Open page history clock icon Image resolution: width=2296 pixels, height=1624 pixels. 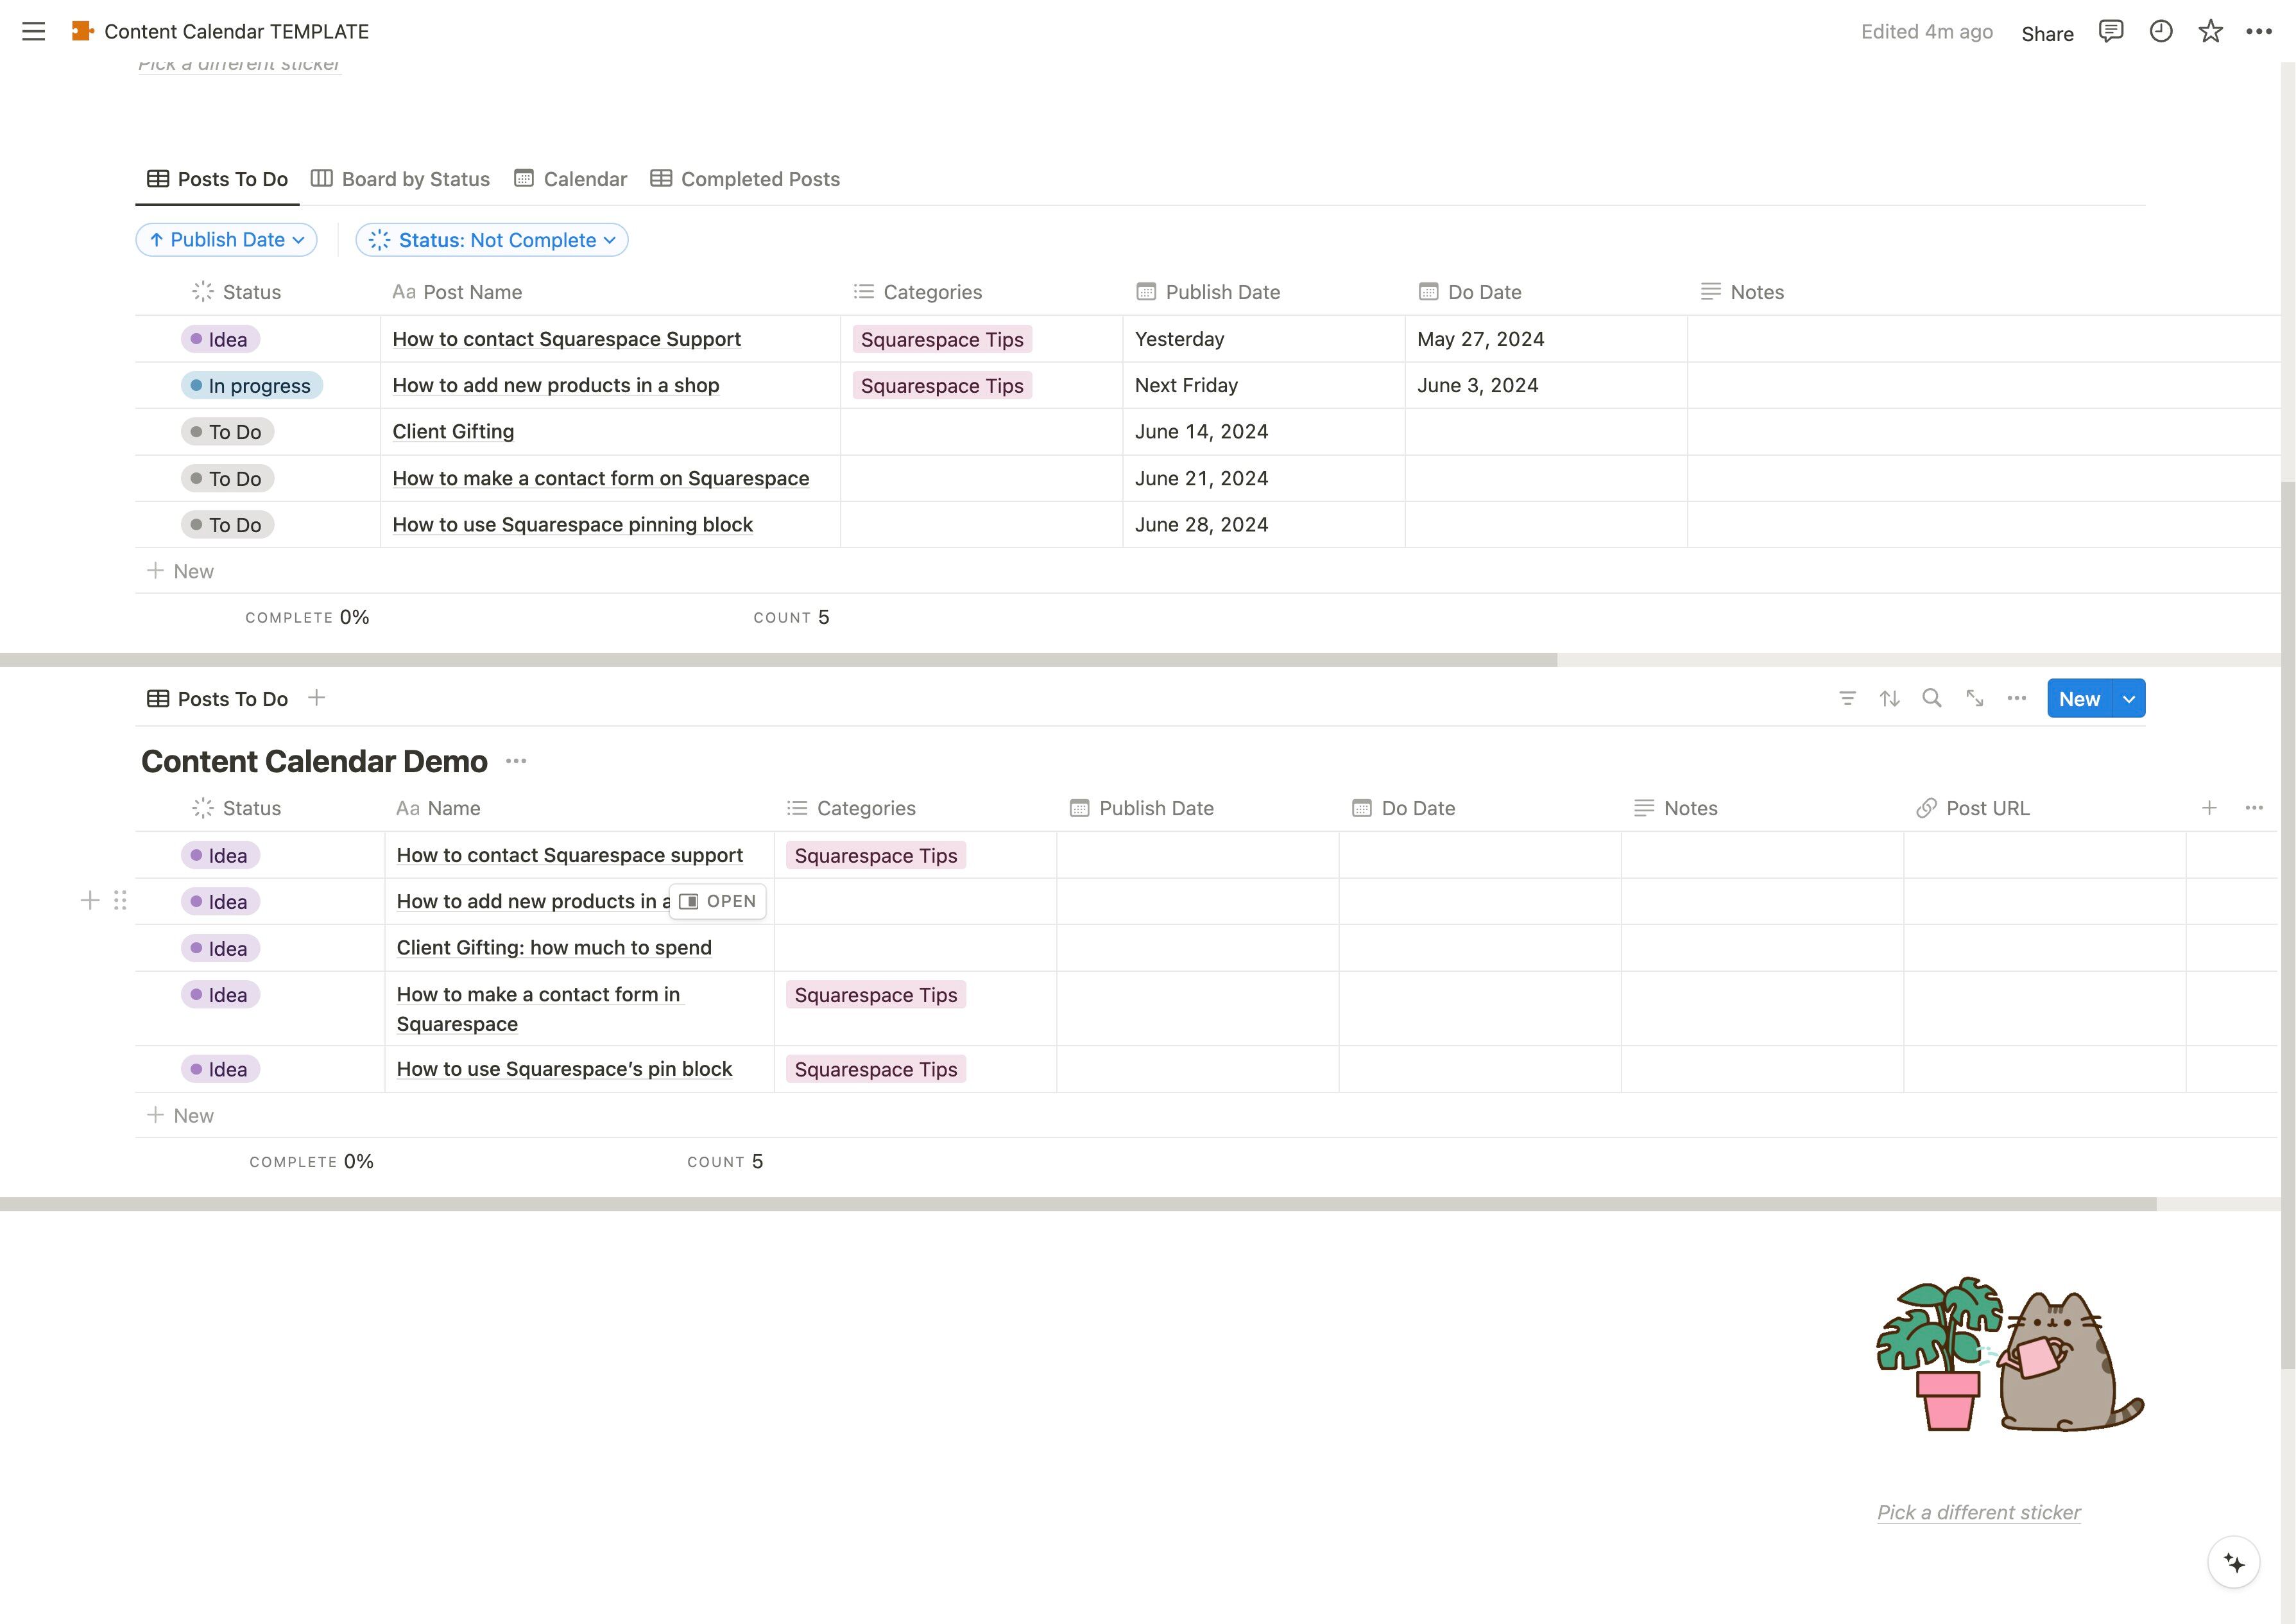(2161, 31)
